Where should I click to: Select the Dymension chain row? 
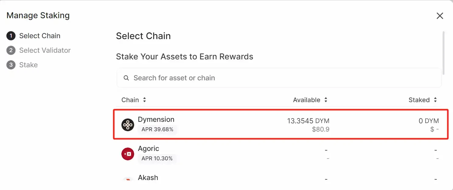(x=280, y=125)
